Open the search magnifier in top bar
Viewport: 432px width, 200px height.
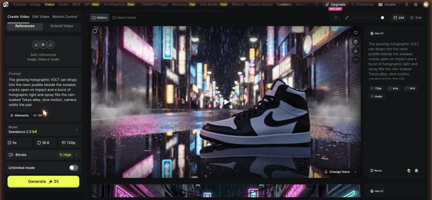(316, 5)
